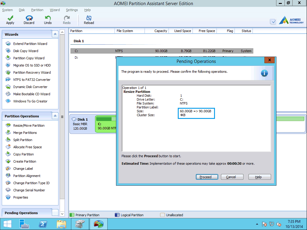Open the Disk menu
The width and height of the screenshot is (307, 230).
click(x=22, y=10)
